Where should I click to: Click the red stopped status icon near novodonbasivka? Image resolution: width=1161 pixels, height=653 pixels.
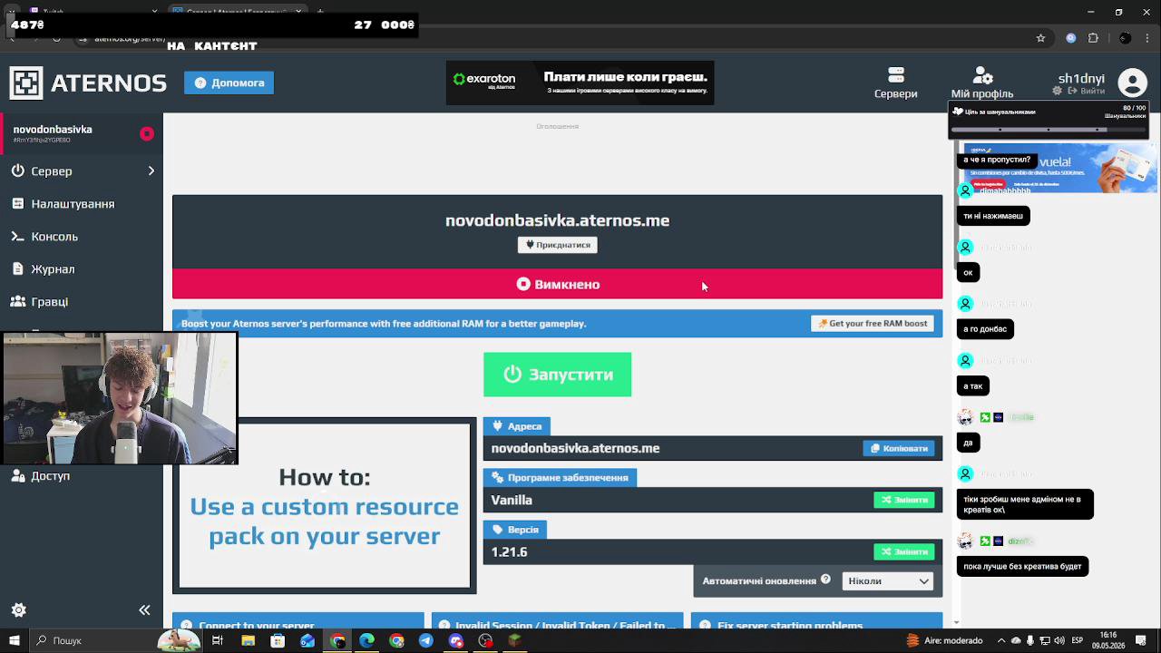click(x=147, y=133)
